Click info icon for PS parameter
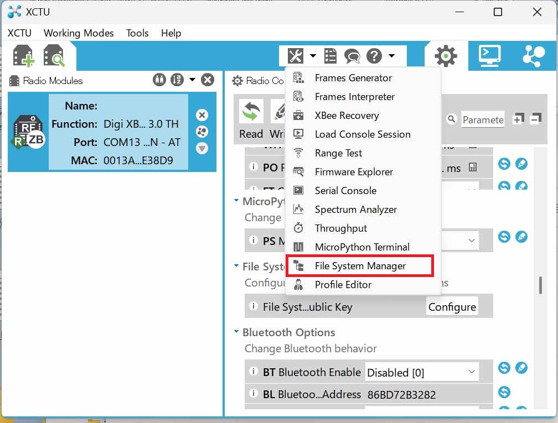 click(254, 240)
